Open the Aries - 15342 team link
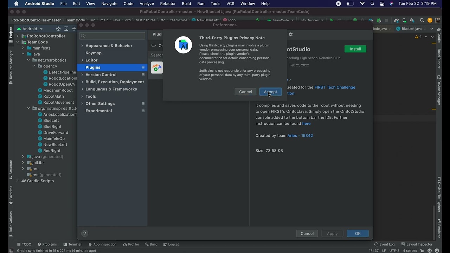This screenshot has height=253, width=450. [x=300, y=135]
